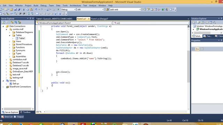Open the active files list arrow in tab bar

188,19
